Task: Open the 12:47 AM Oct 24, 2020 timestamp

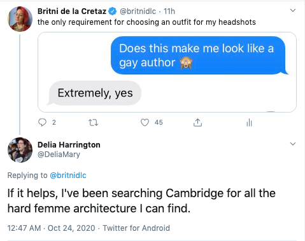Action: pos(51,228)
